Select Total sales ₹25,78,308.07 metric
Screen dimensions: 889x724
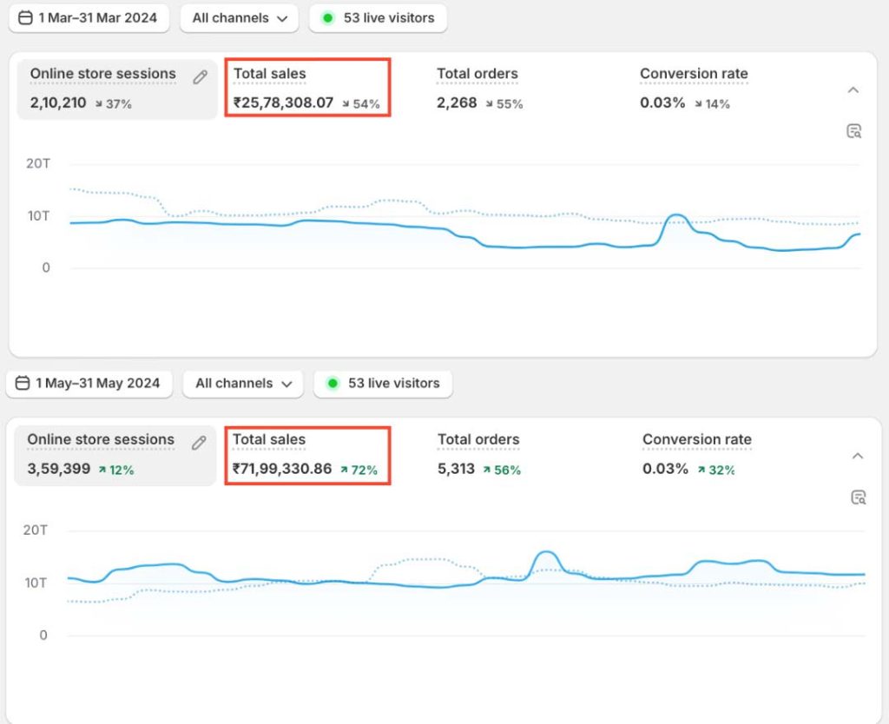(307, 88)
